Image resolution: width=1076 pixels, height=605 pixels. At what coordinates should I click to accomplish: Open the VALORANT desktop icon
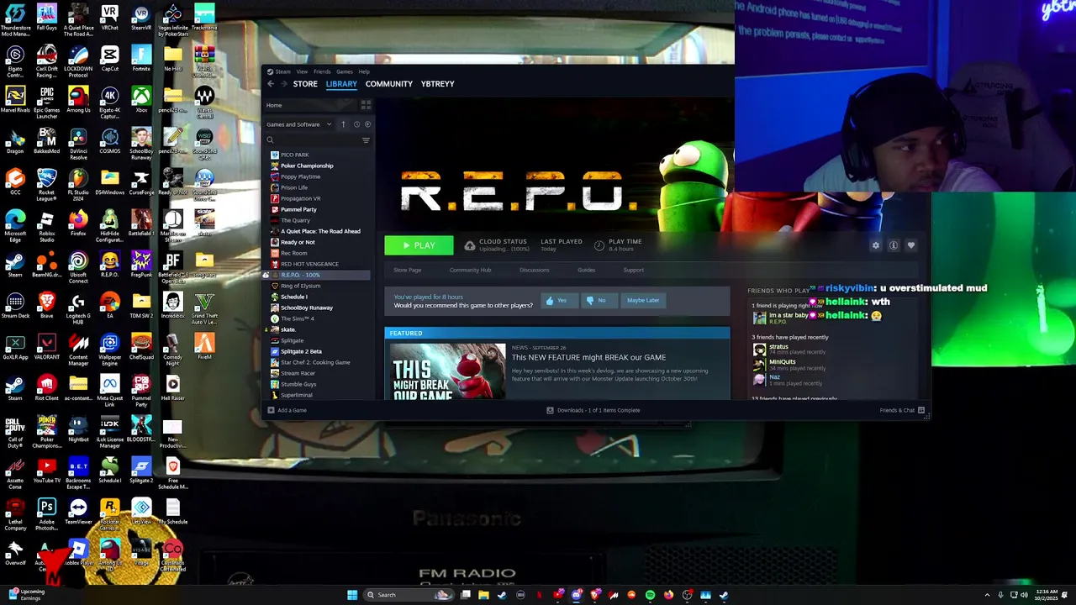(46, 346)
